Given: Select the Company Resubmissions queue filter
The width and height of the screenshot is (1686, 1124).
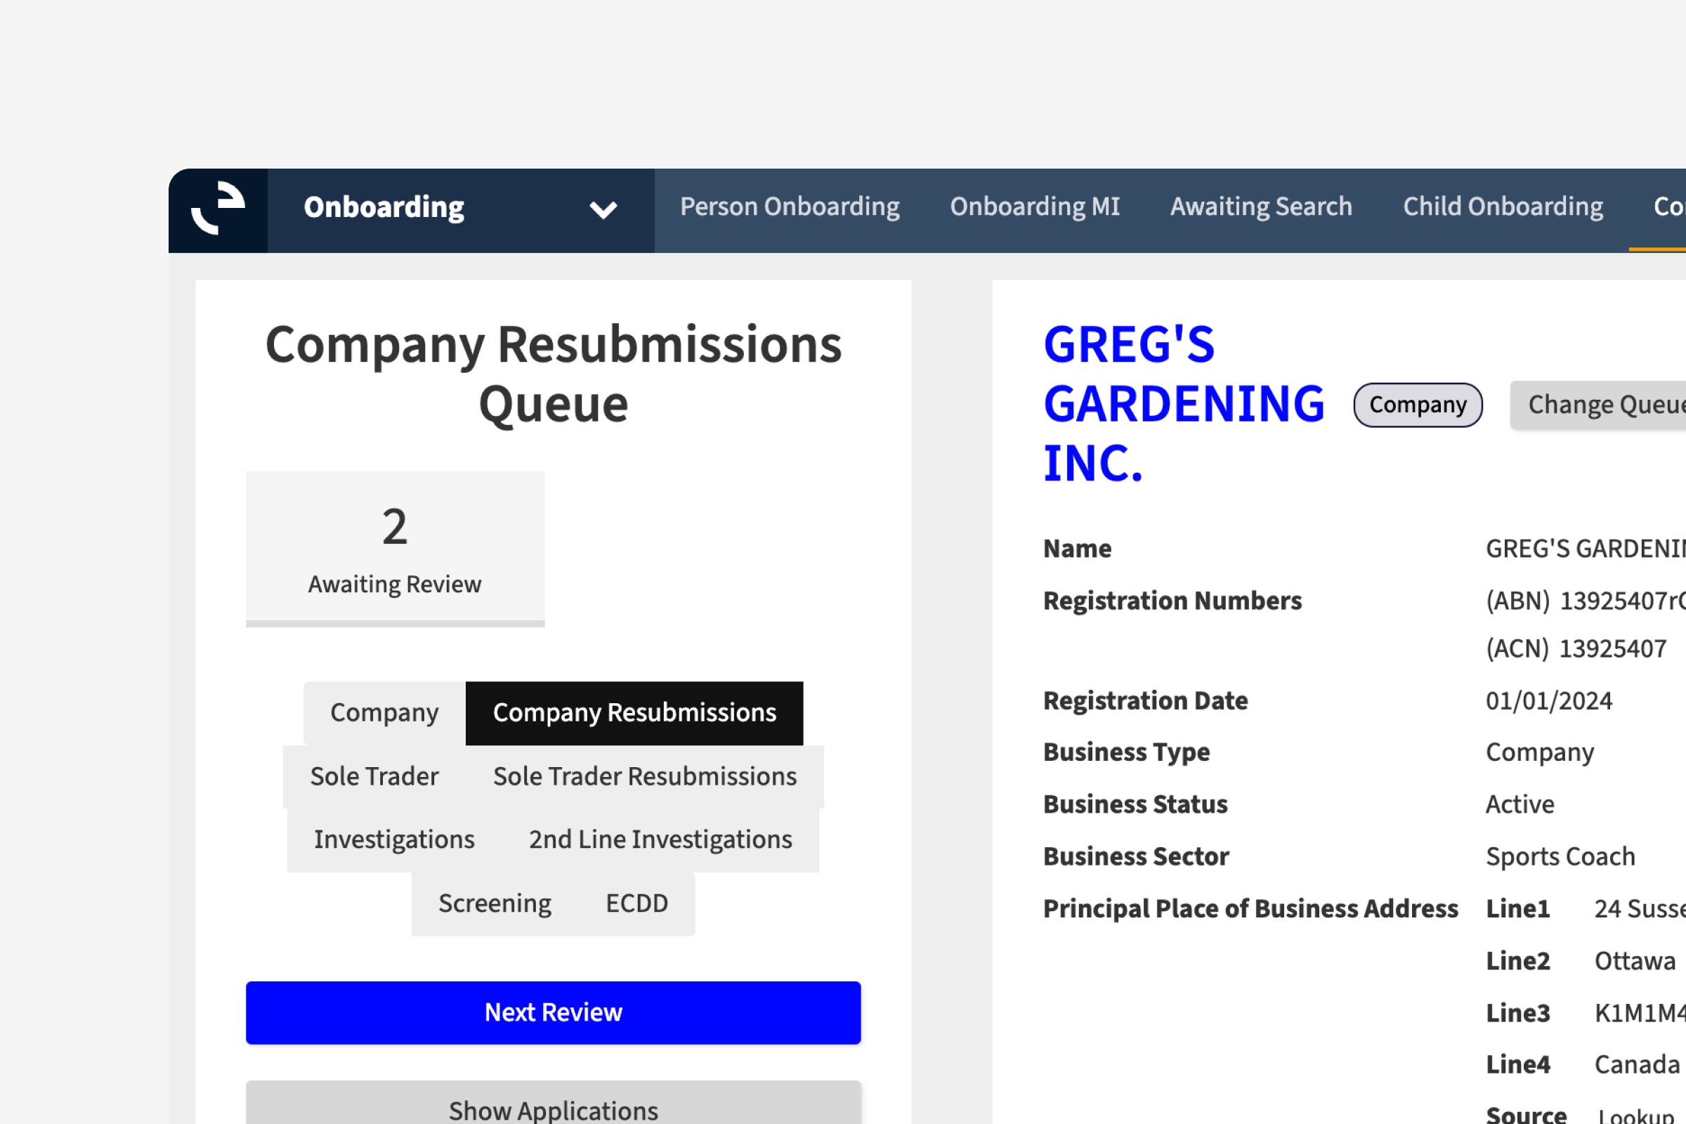Looking at the screenshot, I should click(x=634, y=713).
